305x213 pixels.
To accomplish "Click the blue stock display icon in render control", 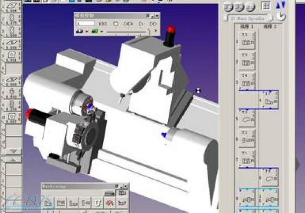I will click(x=80, y=31).
